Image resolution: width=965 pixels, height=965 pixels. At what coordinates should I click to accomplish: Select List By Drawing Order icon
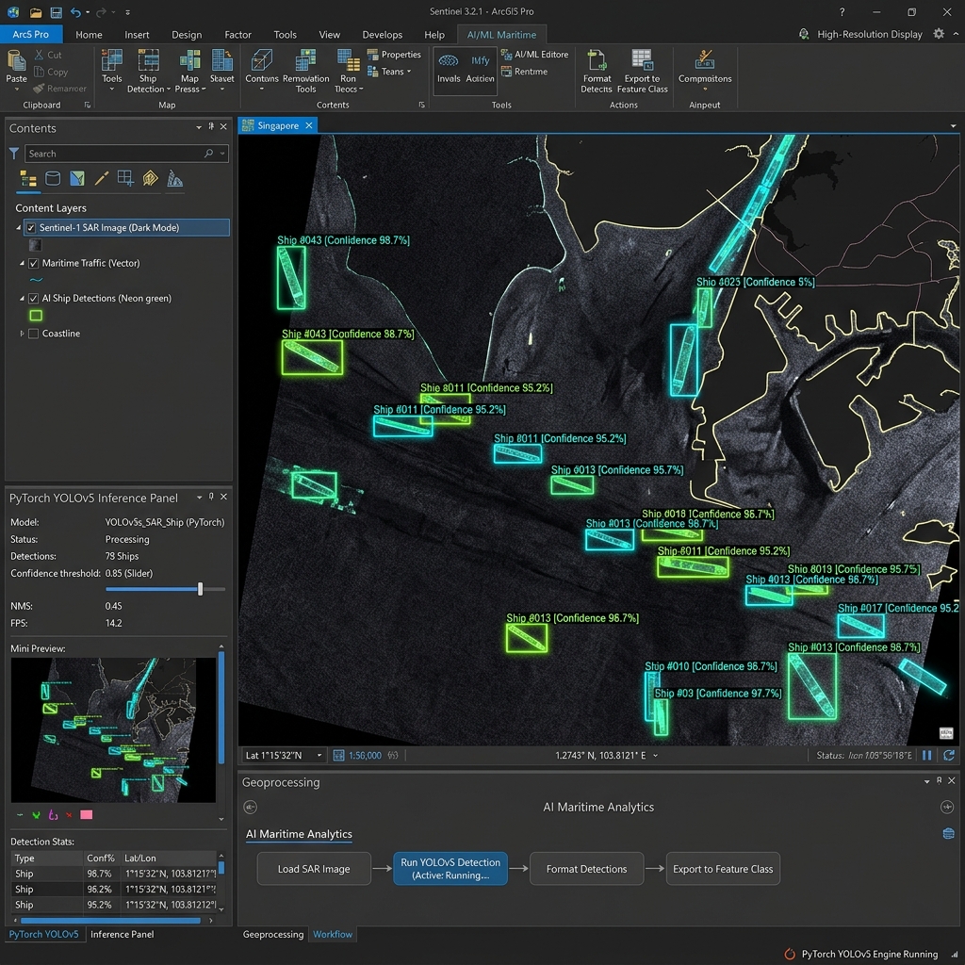[x=28, y=179]
